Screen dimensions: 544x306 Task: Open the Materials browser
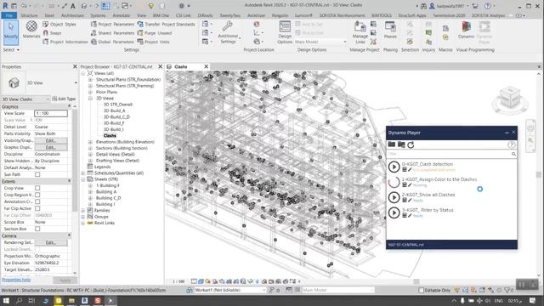pos(31,30)
